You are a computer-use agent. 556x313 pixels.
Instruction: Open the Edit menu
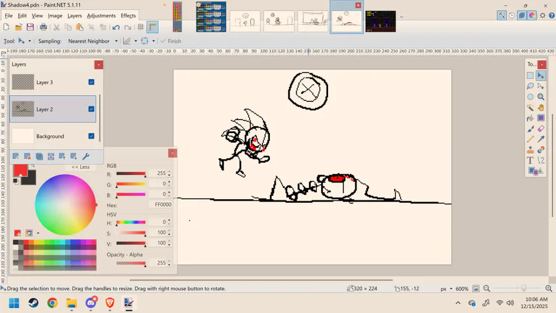[x=22, y=15]
